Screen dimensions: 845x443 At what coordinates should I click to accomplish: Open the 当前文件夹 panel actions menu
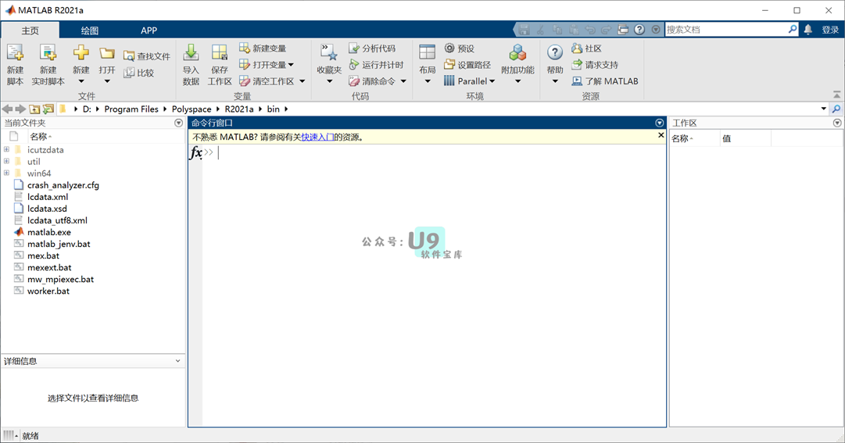pos(179,123)
